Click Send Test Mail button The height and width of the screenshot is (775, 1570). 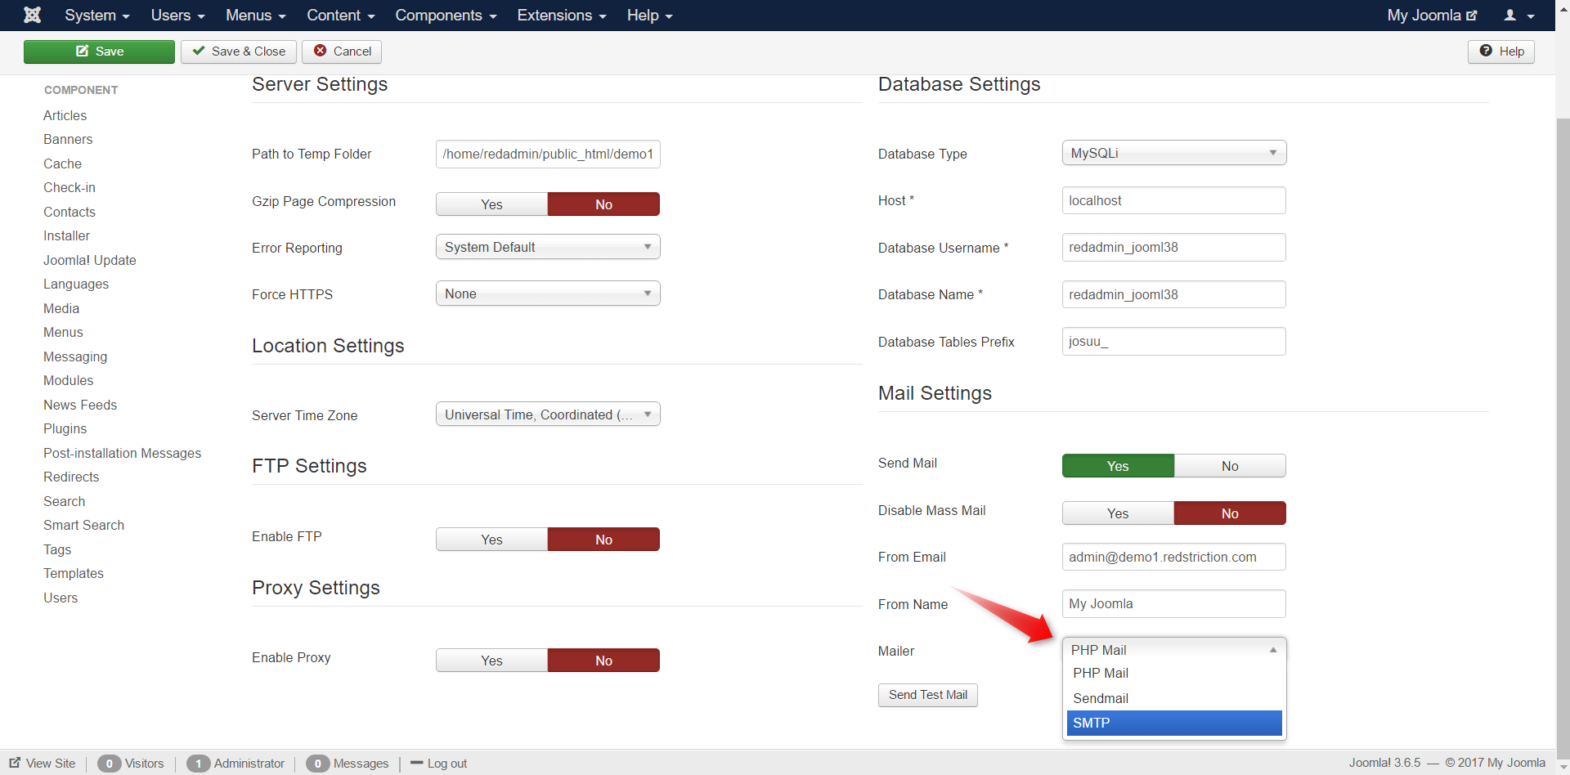928,695
